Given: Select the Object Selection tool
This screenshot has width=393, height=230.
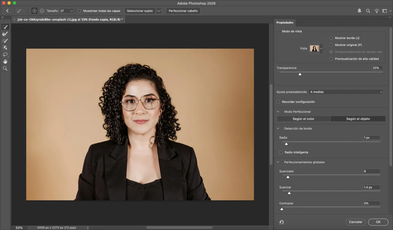Looking at the screenshot, I should (x=5, y=47).
